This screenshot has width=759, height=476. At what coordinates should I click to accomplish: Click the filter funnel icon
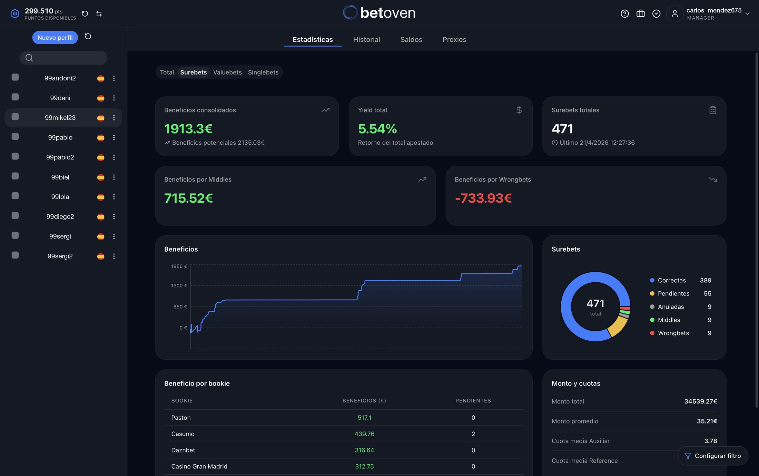pyautogui.click(x=688, y=456)
